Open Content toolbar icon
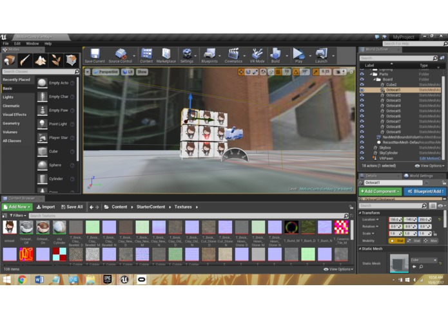 point(146,55)
